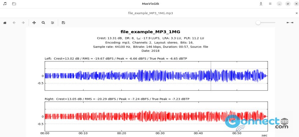Open folder icon in header bar
Screen dimensions: 299x137
click(x=14, y=4)
